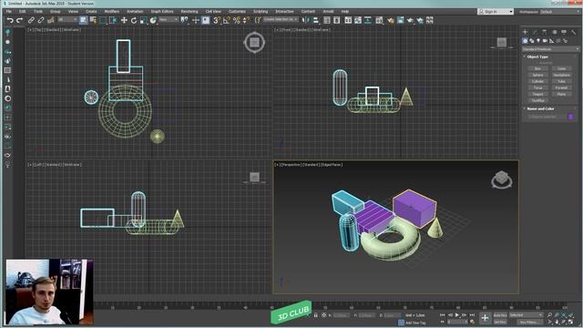Click the Teapot primitive button
The height and width of the screenshot is (328, 583).
click(537, 94)
